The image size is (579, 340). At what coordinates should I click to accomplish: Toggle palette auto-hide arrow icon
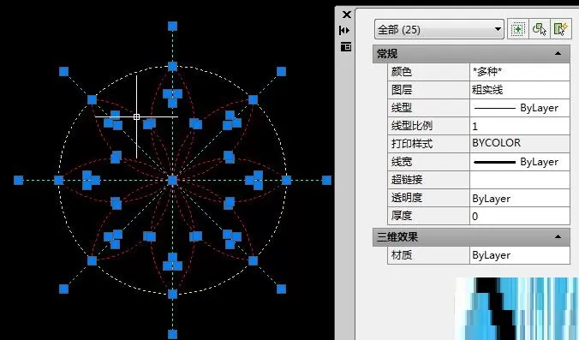pos(344,30)
